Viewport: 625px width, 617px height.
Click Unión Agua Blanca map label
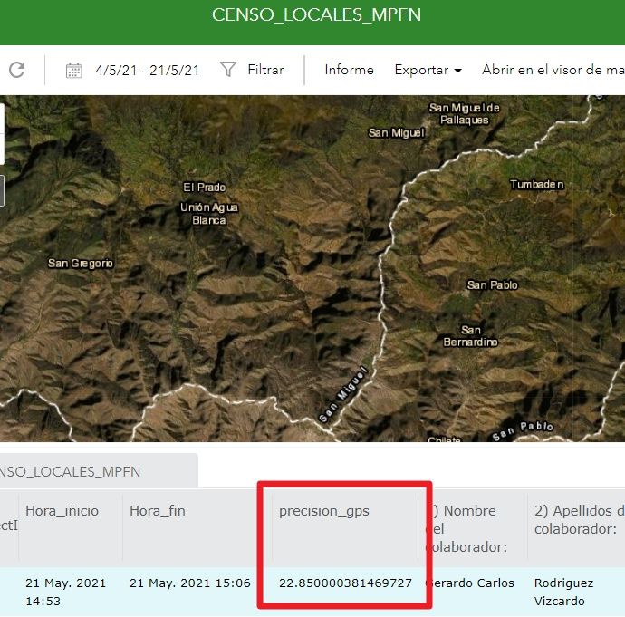(209, 214)
